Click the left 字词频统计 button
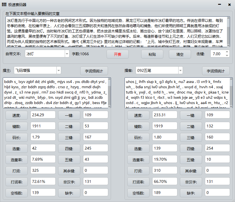Image resolution: width=235 pixels, height=202 pixels. 94,71
